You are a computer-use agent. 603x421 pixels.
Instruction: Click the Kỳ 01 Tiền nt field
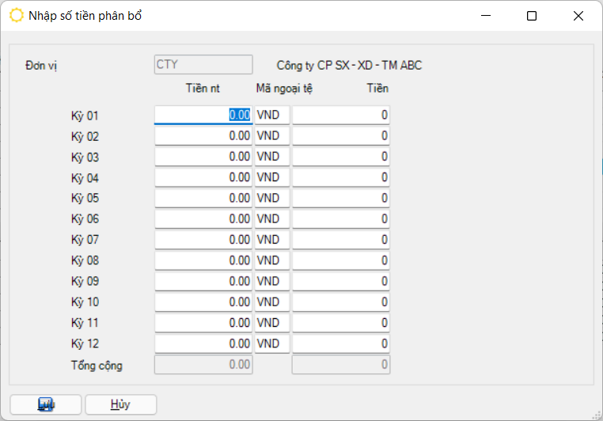click(x=203, y=115)
